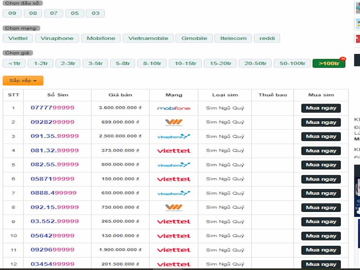Buy now SIM 0564299999

[321, 236]
